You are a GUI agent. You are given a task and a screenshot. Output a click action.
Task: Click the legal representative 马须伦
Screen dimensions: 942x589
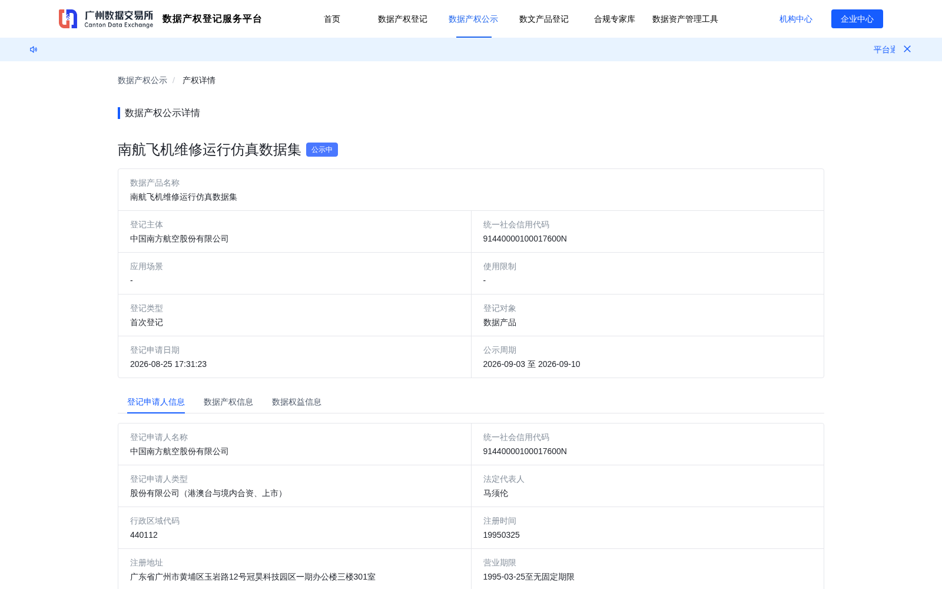click(496, 493)
